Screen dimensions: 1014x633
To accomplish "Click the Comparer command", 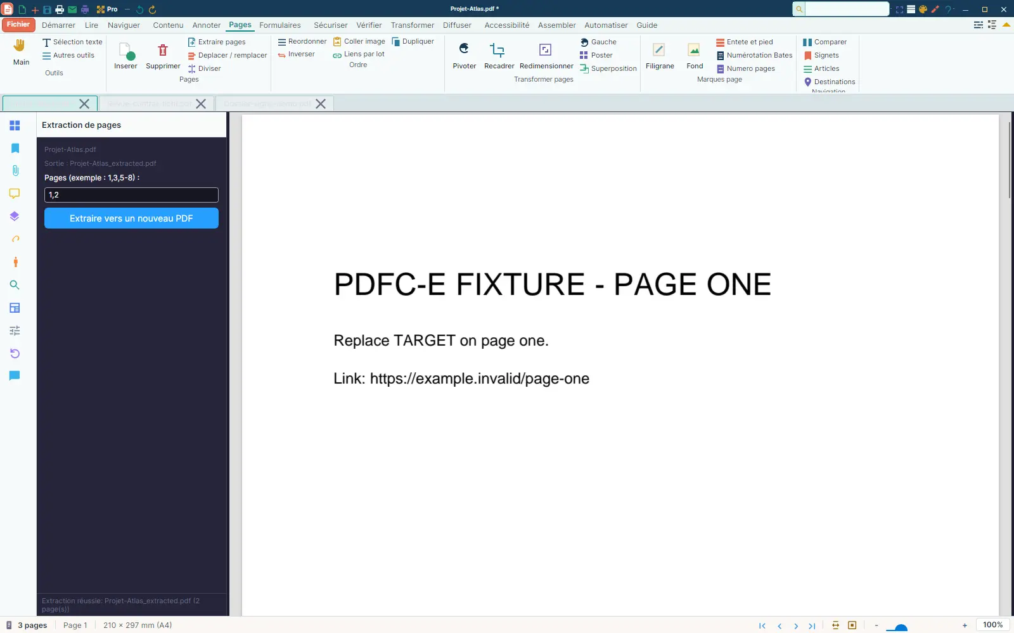I will [825, 42].
